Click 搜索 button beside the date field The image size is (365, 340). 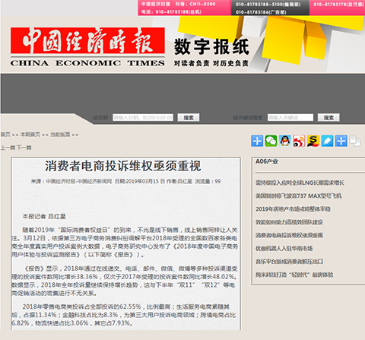[189, 117]
